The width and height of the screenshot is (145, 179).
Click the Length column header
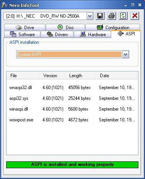point(81,76)
